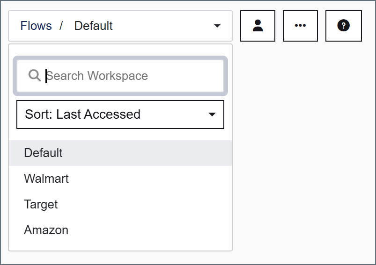376x265 pixels.
Task: Switch to the Walmart workspace
Action: (120, 179)
